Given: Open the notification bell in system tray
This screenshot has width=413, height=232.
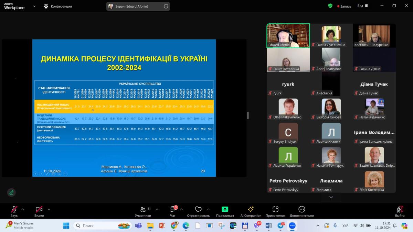Looking at the screenshot, I should [395, 225].
